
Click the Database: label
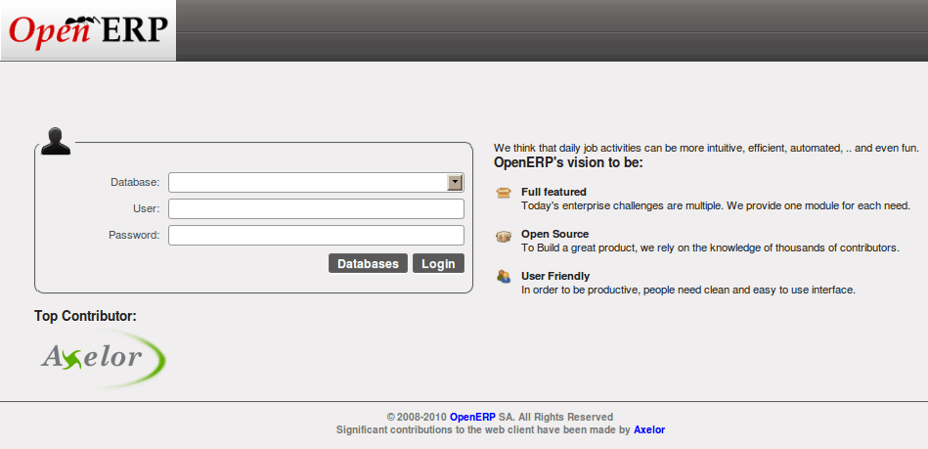(135, 183)
